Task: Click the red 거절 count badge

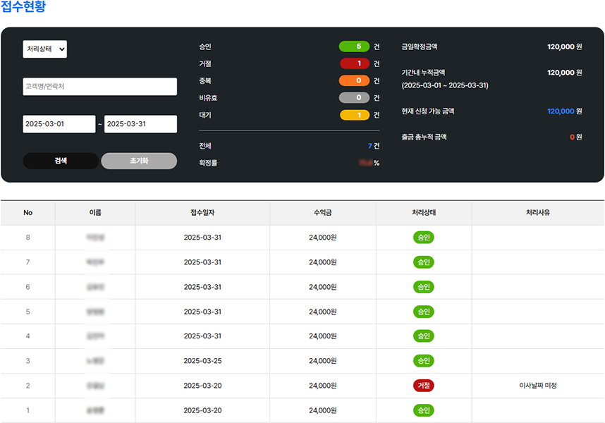Action: [x=354, y=63]
